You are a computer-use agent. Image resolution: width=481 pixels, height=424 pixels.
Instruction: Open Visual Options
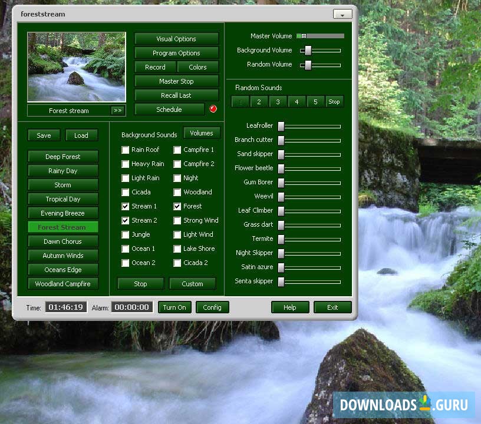(x=176, y=39)
